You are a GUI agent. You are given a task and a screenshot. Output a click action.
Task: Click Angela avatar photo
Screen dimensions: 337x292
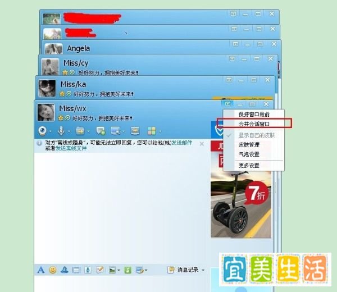pyautogui.click(x=53, y=48)
